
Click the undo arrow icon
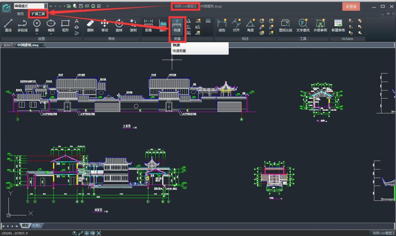51,6
